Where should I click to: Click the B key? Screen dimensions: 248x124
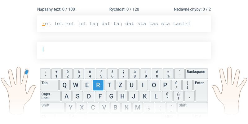pos(115,107)
